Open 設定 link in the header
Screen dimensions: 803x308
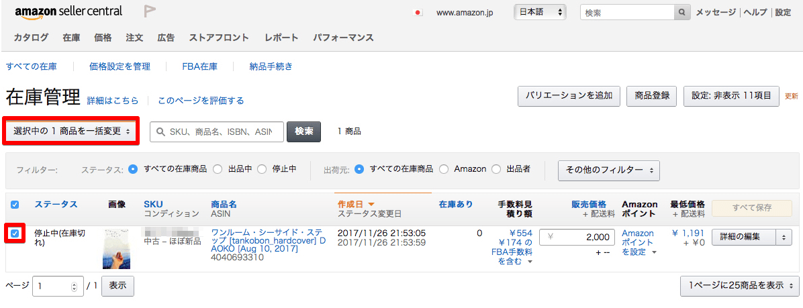tap(783, 13)
